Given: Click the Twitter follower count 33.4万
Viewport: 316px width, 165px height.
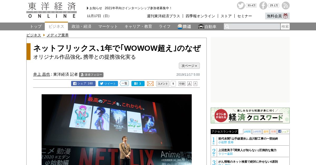Looking at the screenshot, I should pos(251,5).
